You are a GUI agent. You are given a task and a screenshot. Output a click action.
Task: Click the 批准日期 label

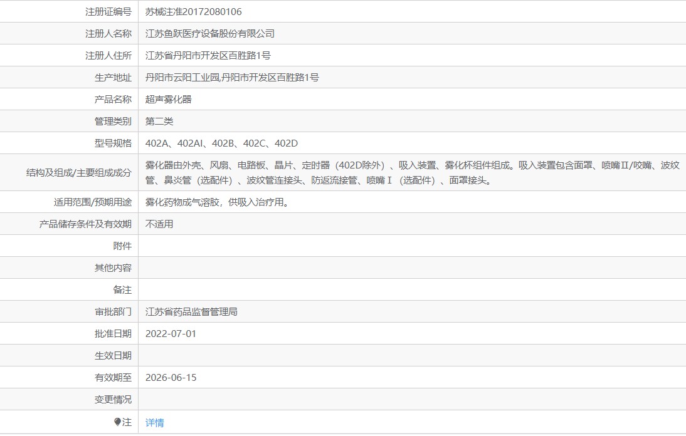(113, 334)
